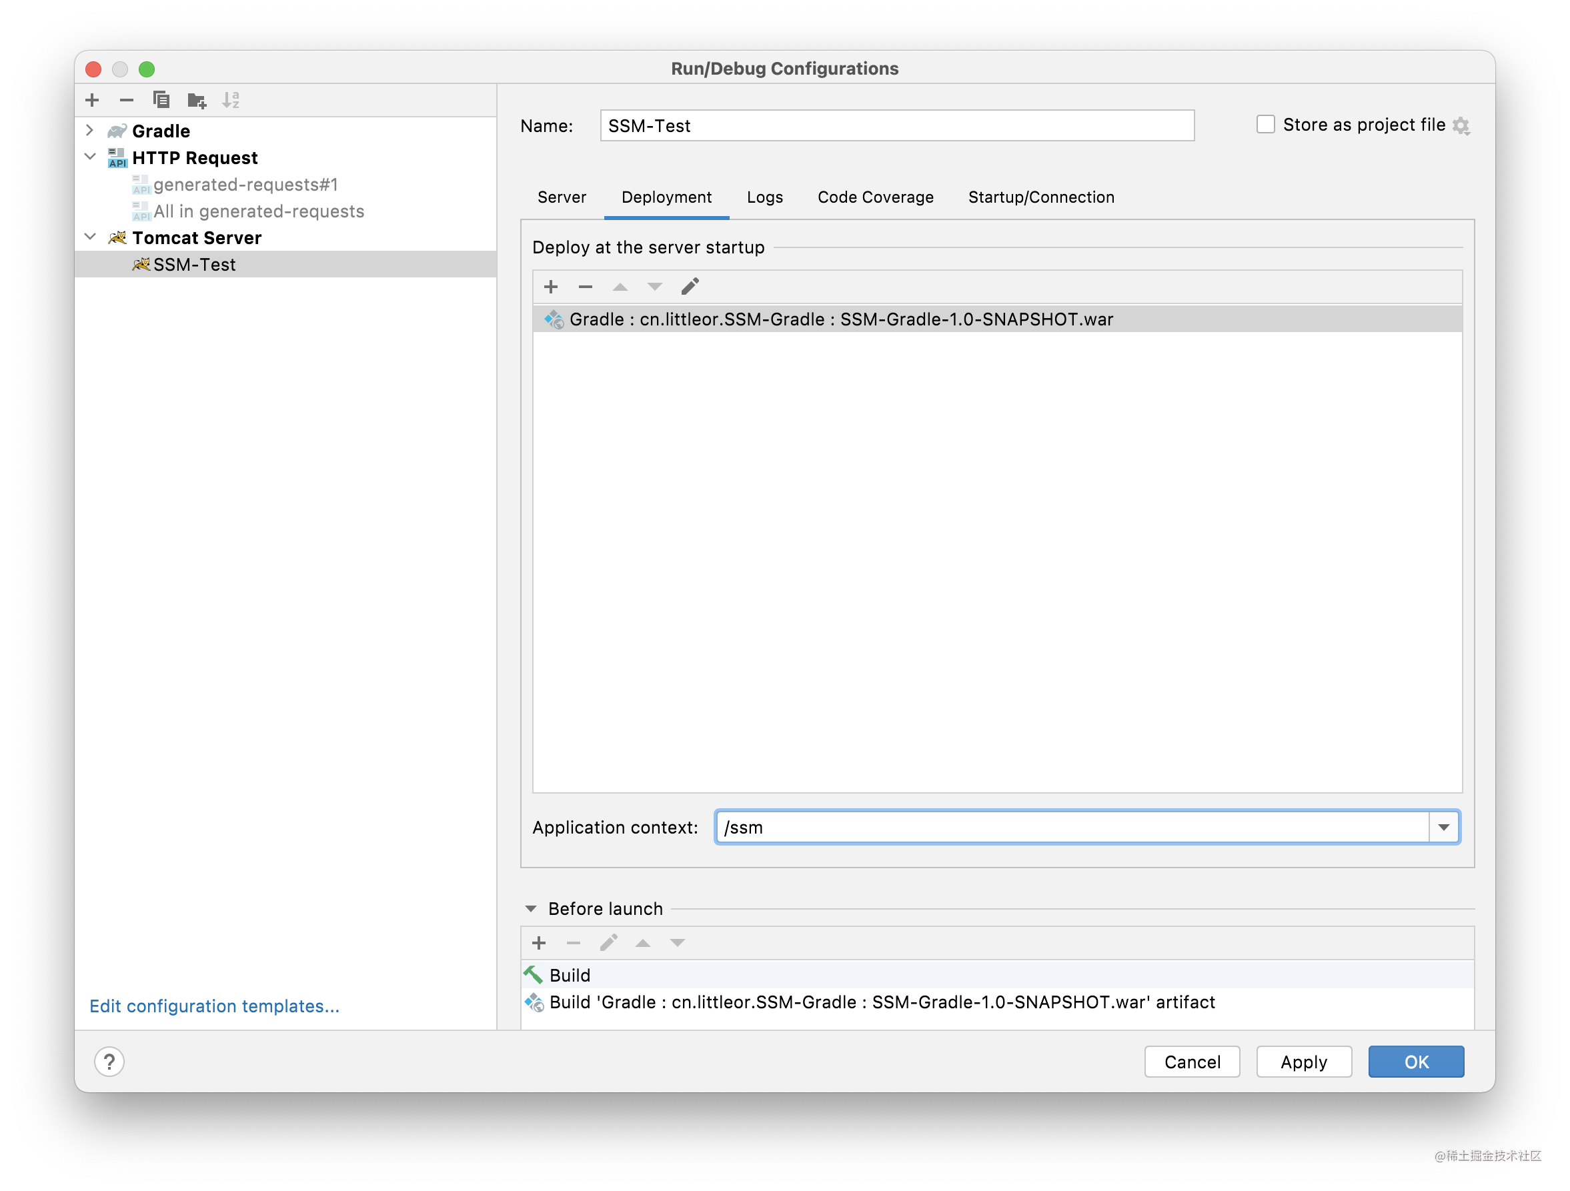Remove the selected run configuration

pyautogui.click(x=126, y=100)
